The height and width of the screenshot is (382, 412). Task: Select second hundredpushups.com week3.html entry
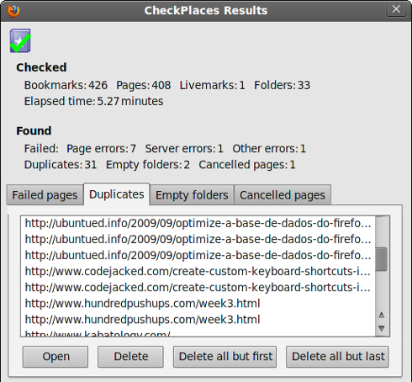coord(198,320)
